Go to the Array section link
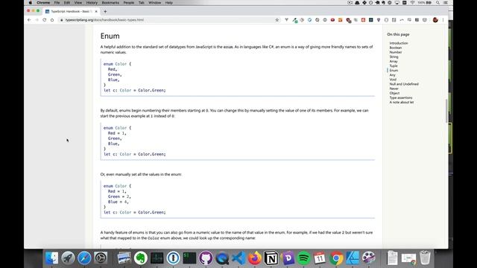The width and height of the screenshot is (477, 268). point(394,61)
